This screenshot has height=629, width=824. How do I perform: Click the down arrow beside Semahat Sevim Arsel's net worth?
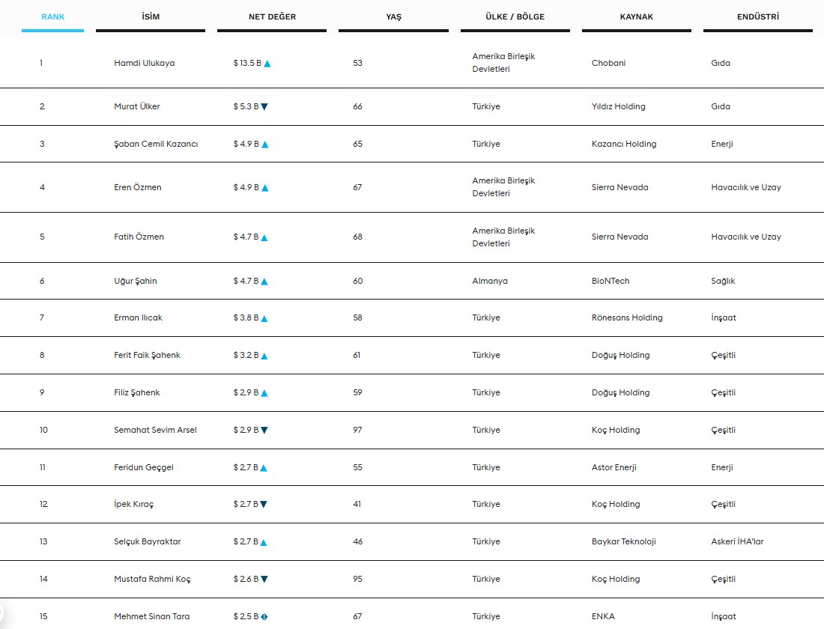(264, 431)
